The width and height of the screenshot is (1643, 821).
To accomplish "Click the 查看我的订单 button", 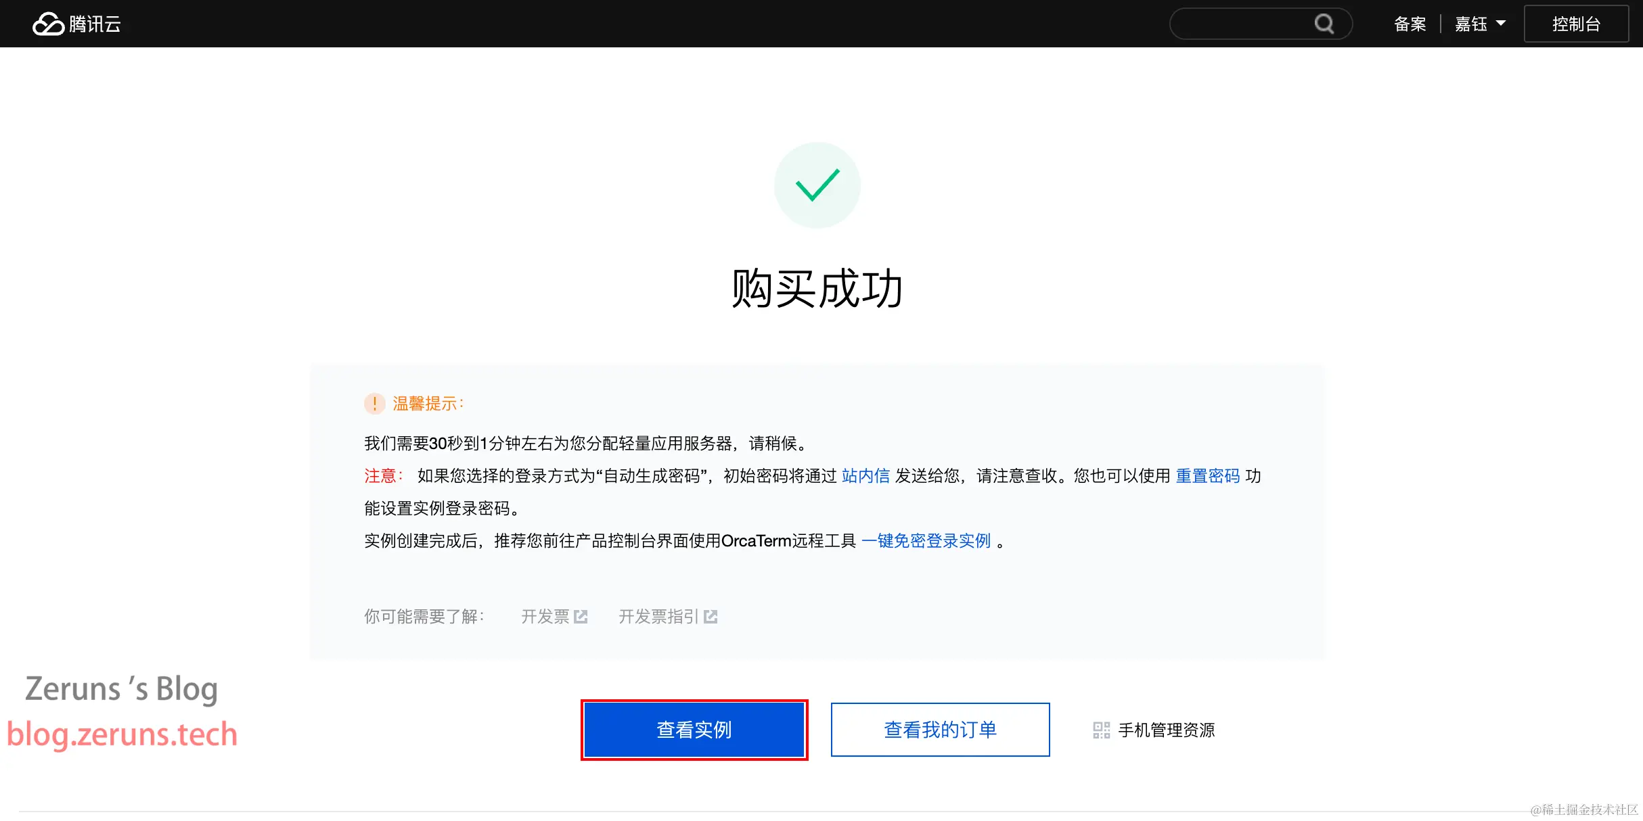I will pyautogui.click(x=940, y=730).
